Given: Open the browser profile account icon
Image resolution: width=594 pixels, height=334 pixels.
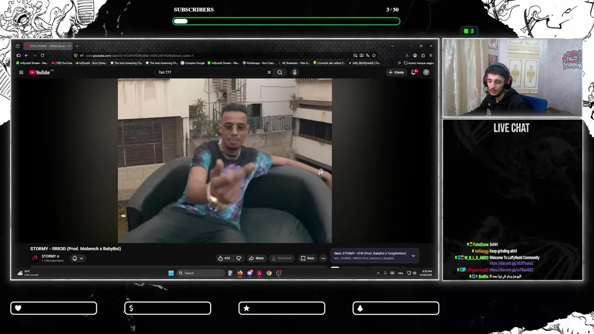Looking at the screenshot, I should point(415,56).
